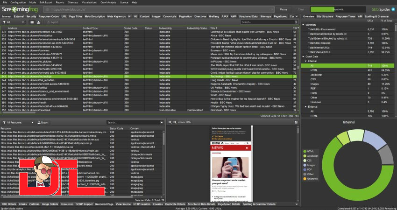
Task: Click the Clear button
Action: [301, 10]
